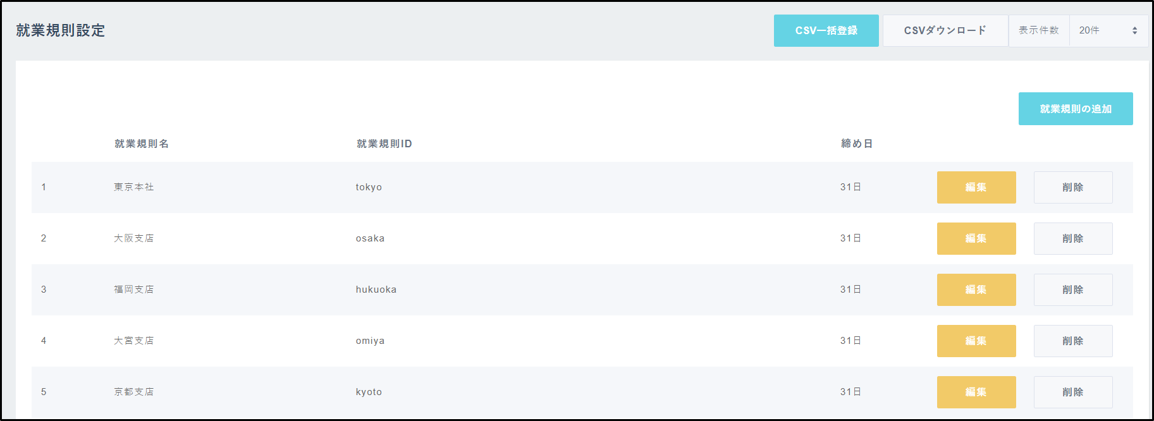Select the tokyo rule ID cell
The height and width of the screenshot is (421, 1154).
369,187
